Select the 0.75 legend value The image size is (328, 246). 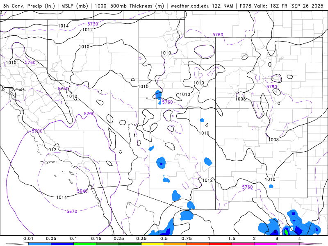[x=187, y=239]
